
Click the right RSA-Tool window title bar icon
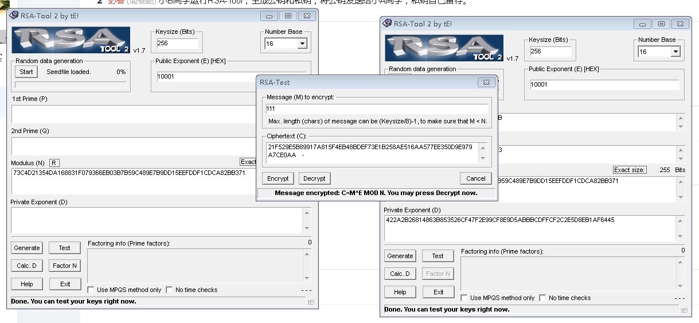click(387, 24)
